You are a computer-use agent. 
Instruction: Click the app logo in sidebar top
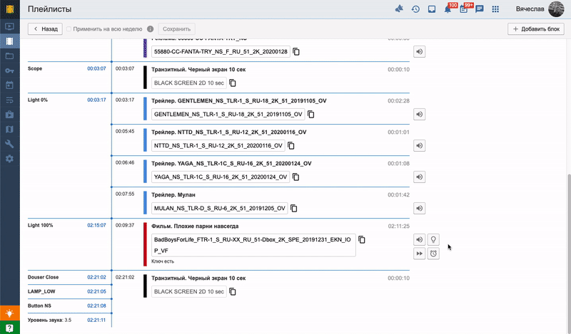[10, 9]
